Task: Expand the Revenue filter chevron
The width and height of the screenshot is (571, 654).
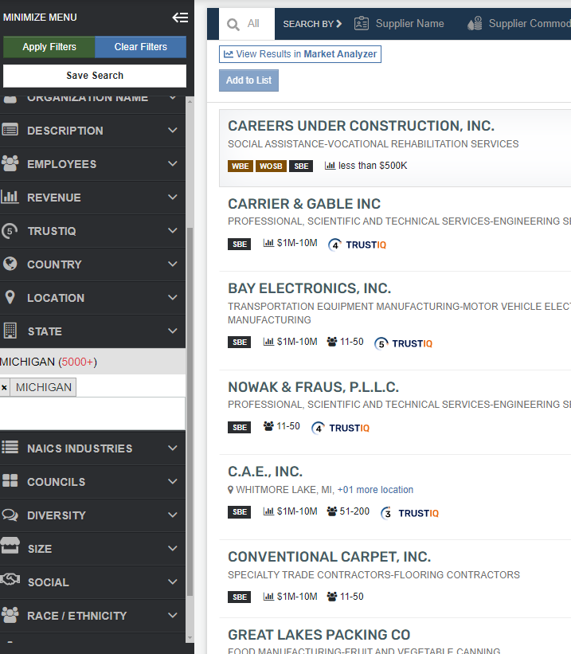Action: coord(173,197)
